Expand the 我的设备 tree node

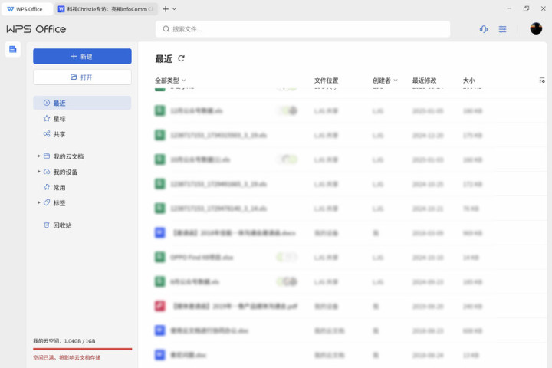[39, 172]
